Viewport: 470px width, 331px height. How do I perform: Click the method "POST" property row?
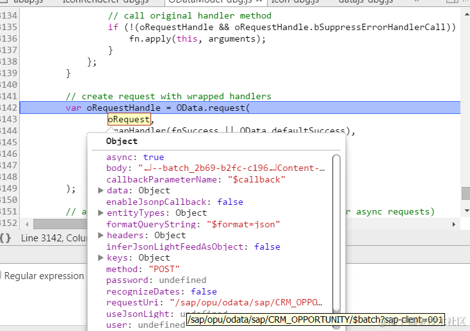coord(143,269)
